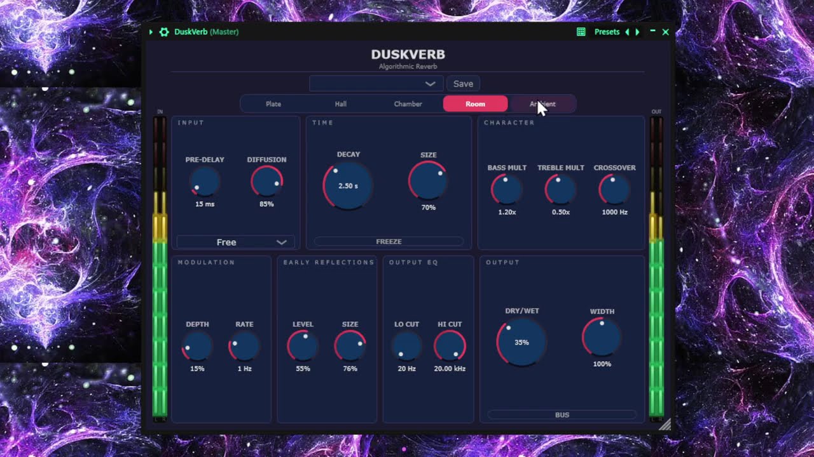
Task: Select the Ambient algorithm tab
Action: (x=542, y=104)
